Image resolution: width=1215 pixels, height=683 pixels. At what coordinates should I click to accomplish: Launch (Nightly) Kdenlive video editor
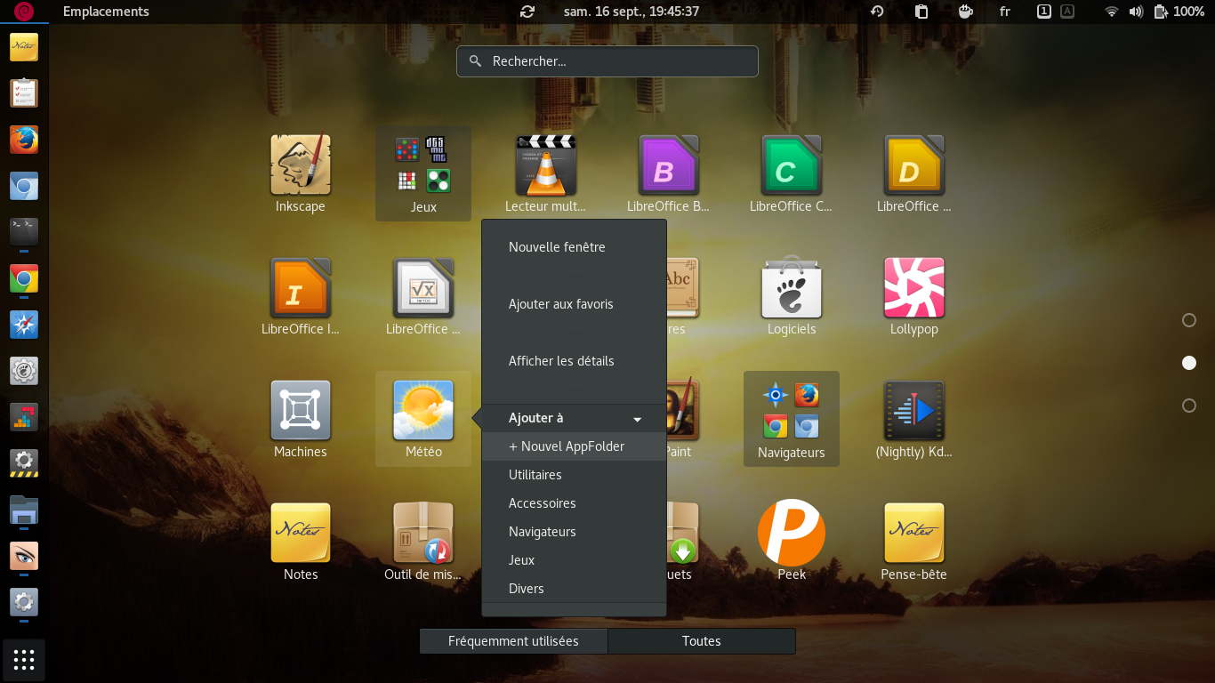pos(914,411)
